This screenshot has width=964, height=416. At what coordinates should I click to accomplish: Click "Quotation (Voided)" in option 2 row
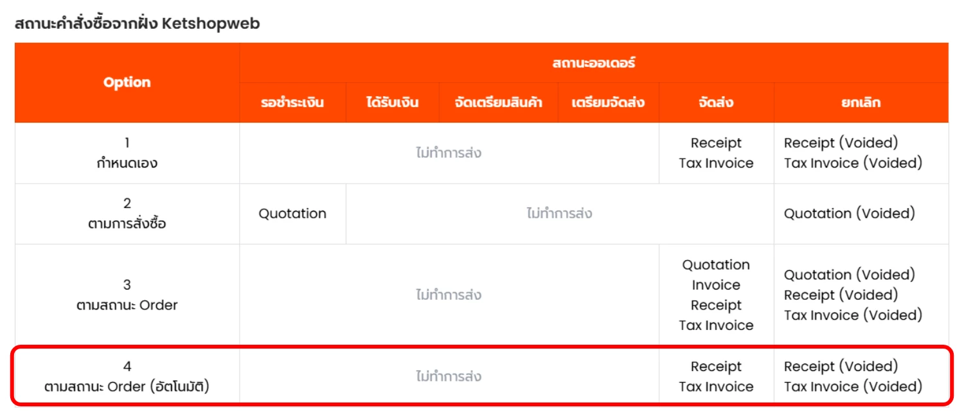pos(849,214)
